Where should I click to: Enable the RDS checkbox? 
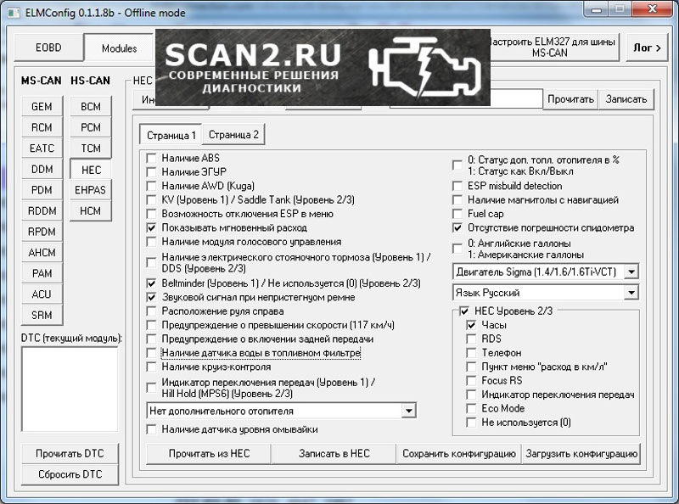tap(471, 339)
